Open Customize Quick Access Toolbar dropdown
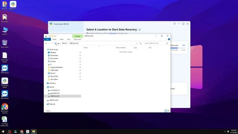238x134 pixels. (55, 36)
